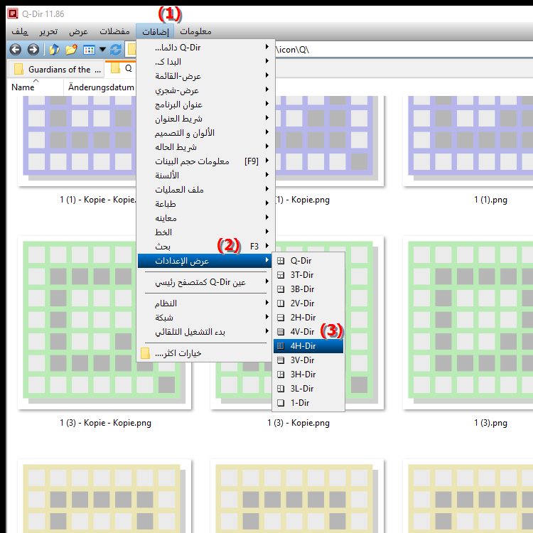The height and width of the screenshot is (533, 533).
Task: Click the address bar path field
Action: (403, 50)
